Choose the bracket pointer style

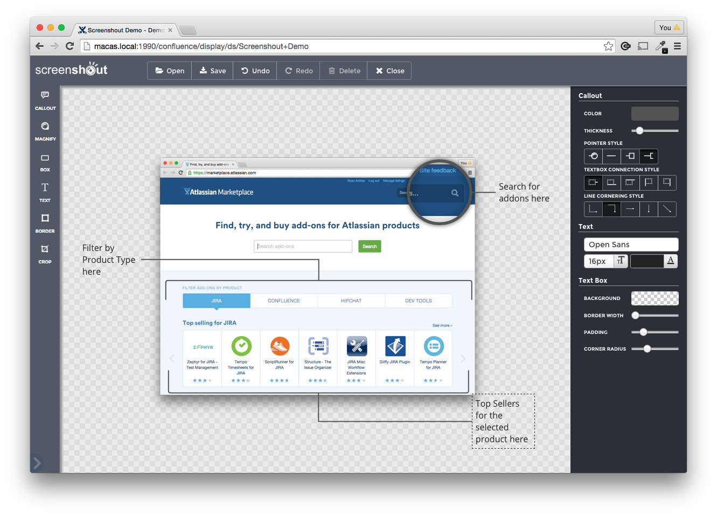[x=649, y=156]
